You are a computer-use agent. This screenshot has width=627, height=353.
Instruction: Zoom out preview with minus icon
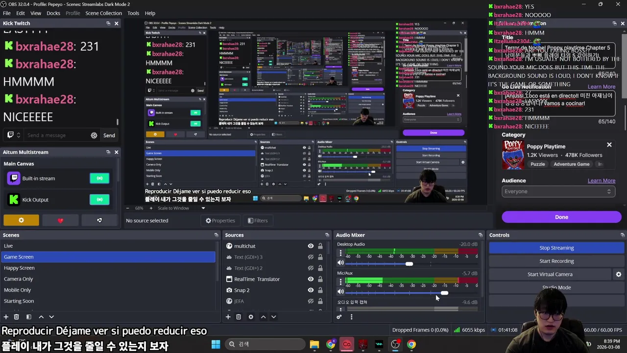click(x=129, y=208)
